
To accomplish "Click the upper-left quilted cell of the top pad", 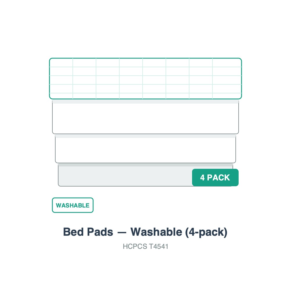I will tap(61, 63).
